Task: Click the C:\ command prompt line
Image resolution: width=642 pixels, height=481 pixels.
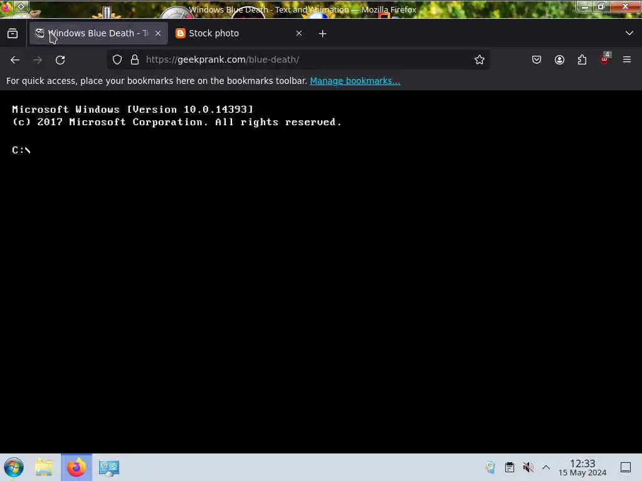Action: (x=21, y=150)
